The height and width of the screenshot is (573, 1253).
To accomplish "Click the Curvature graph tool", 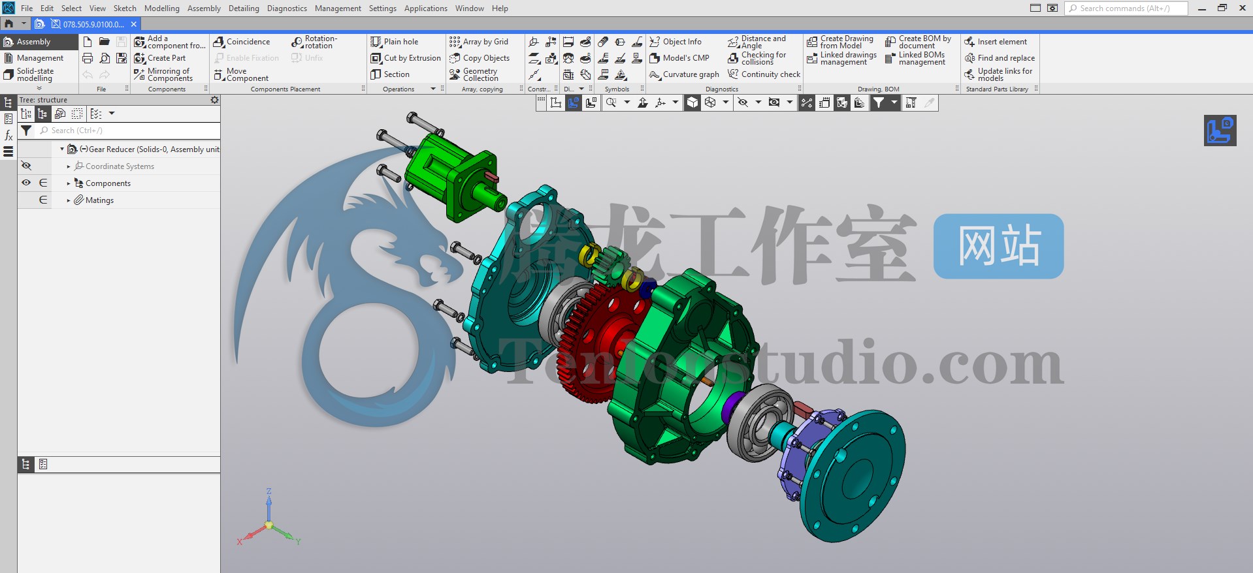I will [x=684, y=74].
